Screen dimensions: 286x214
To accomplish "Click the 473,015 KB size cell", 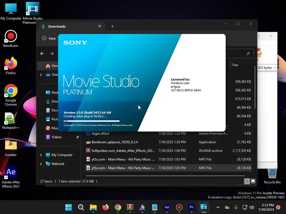I will 243,99.
